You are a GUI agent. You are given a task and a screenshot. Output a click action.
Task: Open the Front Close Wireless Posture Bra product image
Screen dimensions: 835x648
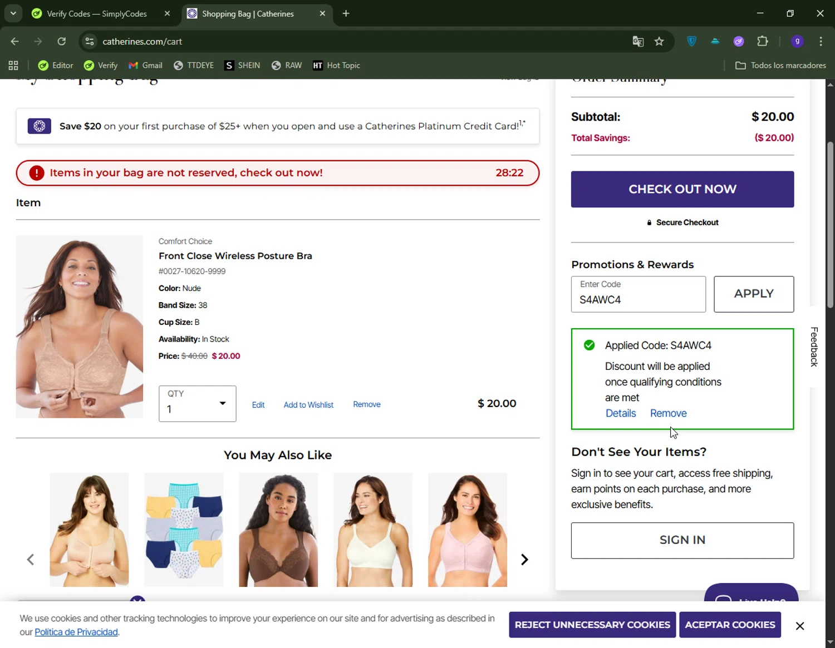[80, 327]
